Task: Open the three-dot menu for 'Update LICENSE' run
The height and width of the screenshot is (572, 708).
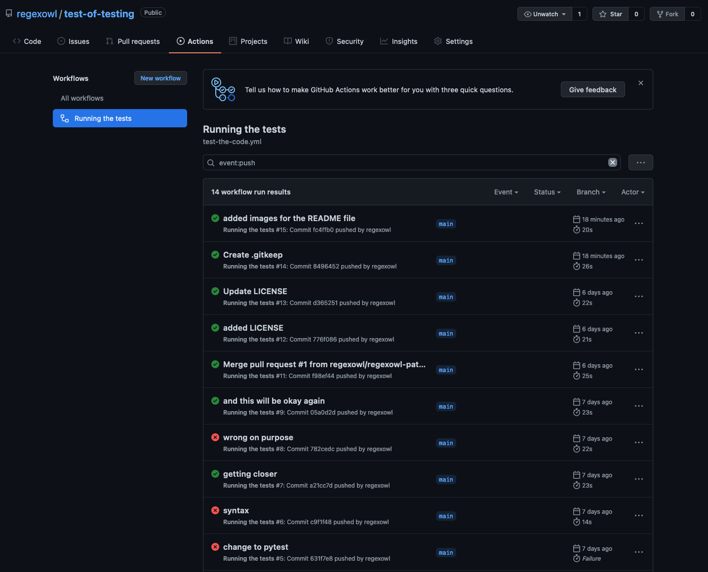Action: tap(639, 297)
